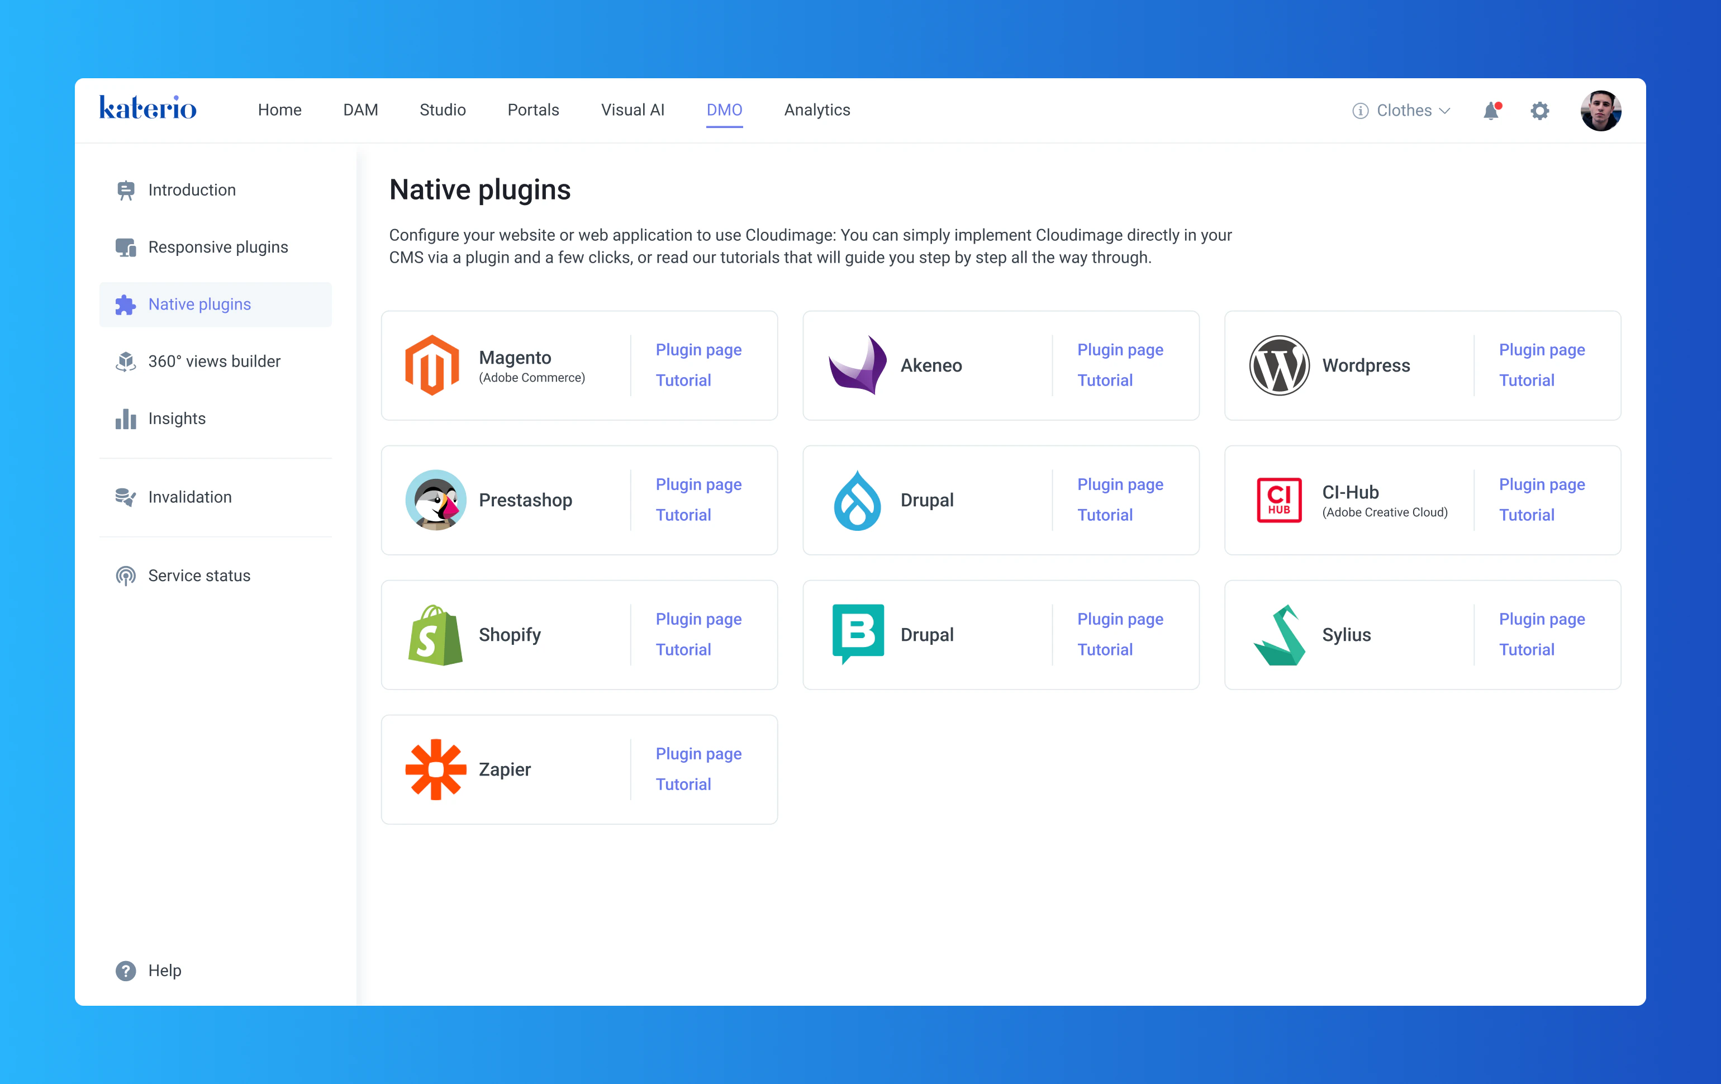Open the DAM section

pos(359,110)
